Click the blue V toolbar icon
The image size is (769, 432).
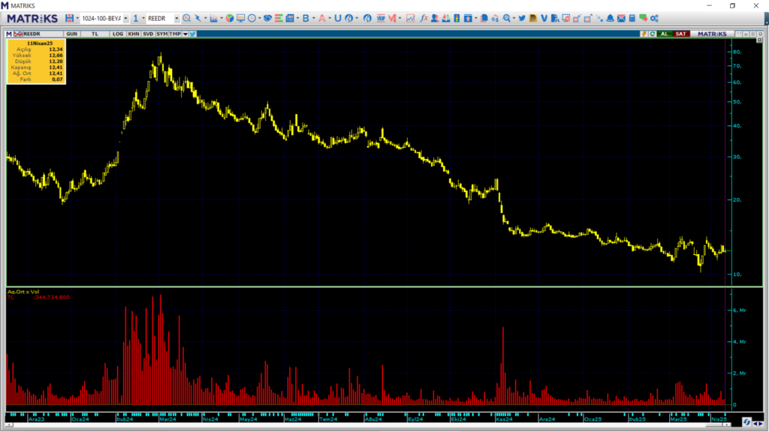(x=544, y=18)
